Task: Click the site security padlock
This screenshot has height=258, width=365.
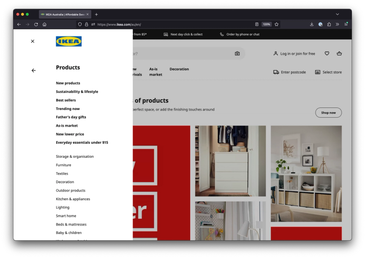Action: 86,24
